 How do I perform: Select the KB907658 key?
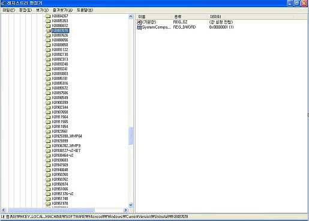pyautogui.click(x=60, y=112)
